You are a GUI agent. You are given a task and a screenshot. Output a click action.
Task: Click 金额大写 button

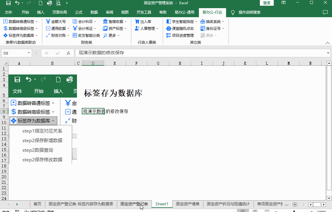click(56, 22)
